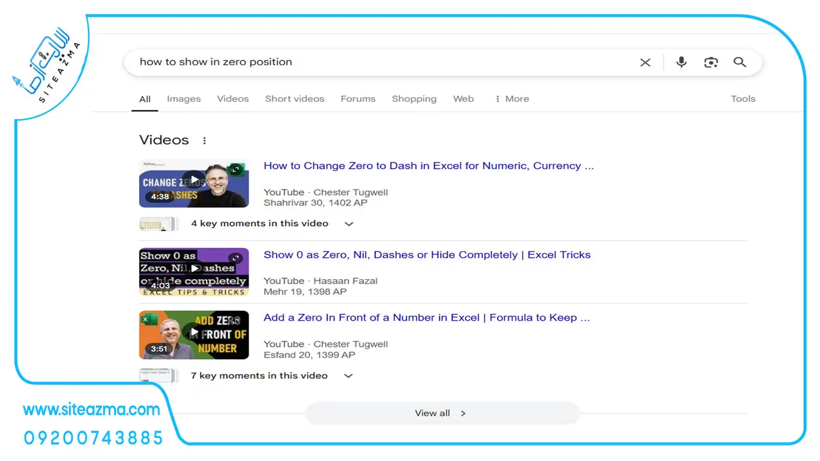The height and width of the screenshot is (461, 820).
Task: Run search with the magnifying glass icon
Action: (740, 62)
